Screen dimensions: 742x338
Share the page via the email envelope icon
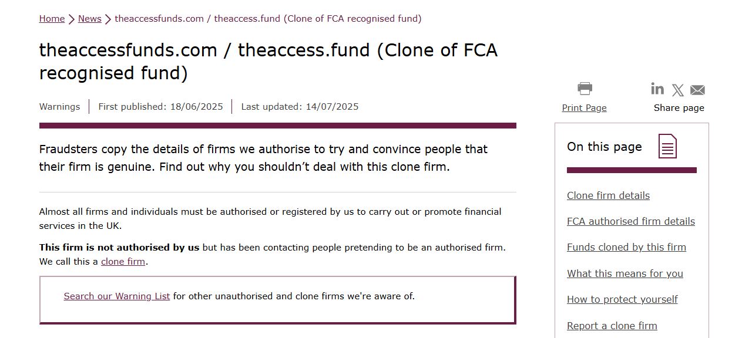coord(697,90)
